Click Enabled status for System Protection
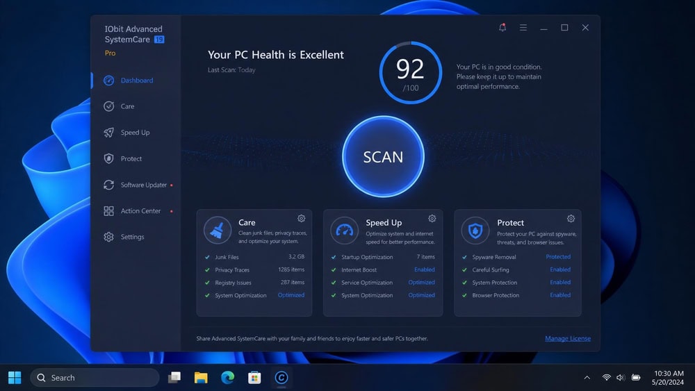Viewport: 695px width, 391px height. tap(560, 282)
